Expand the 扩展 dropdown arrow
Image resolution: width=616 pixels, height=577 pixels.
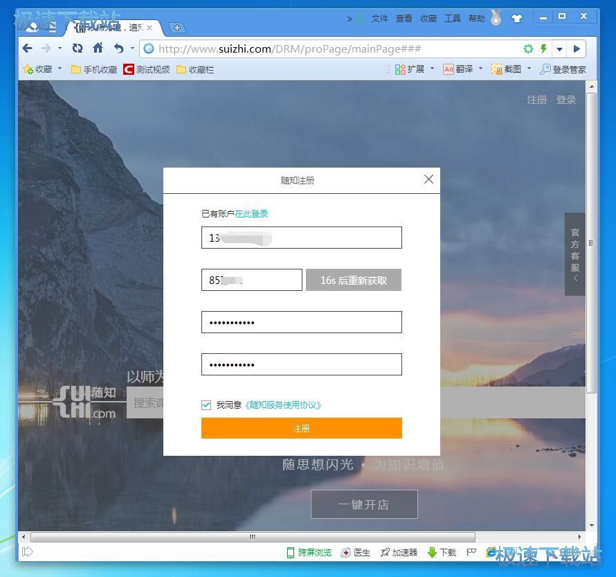click(432, 69)
